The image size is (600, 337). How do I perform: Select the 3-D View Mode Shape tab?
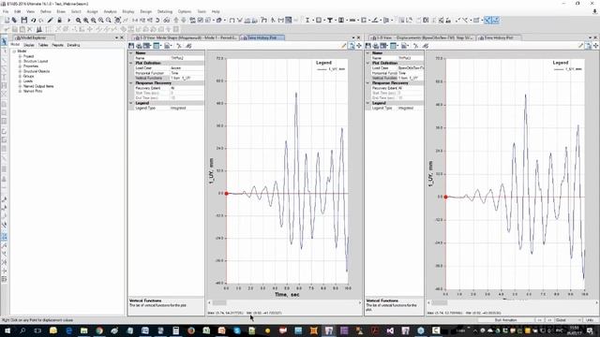[x=186, y=37]
